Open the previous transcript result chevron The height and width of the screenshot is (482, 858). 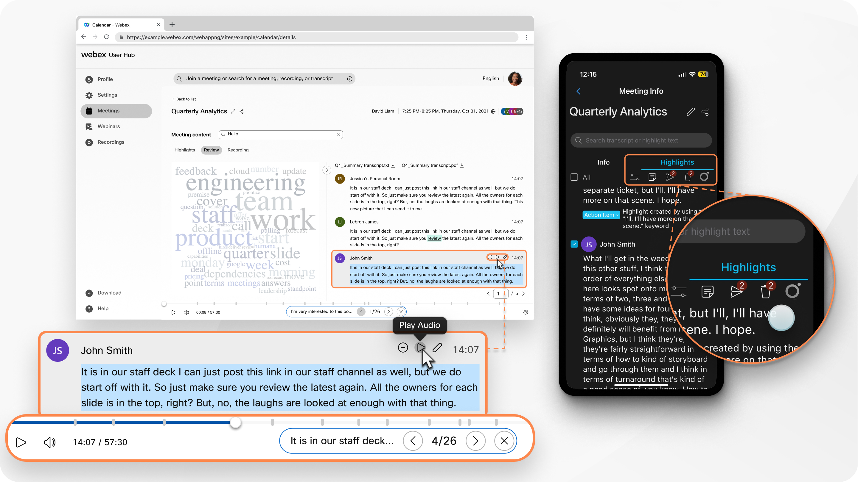413,441
